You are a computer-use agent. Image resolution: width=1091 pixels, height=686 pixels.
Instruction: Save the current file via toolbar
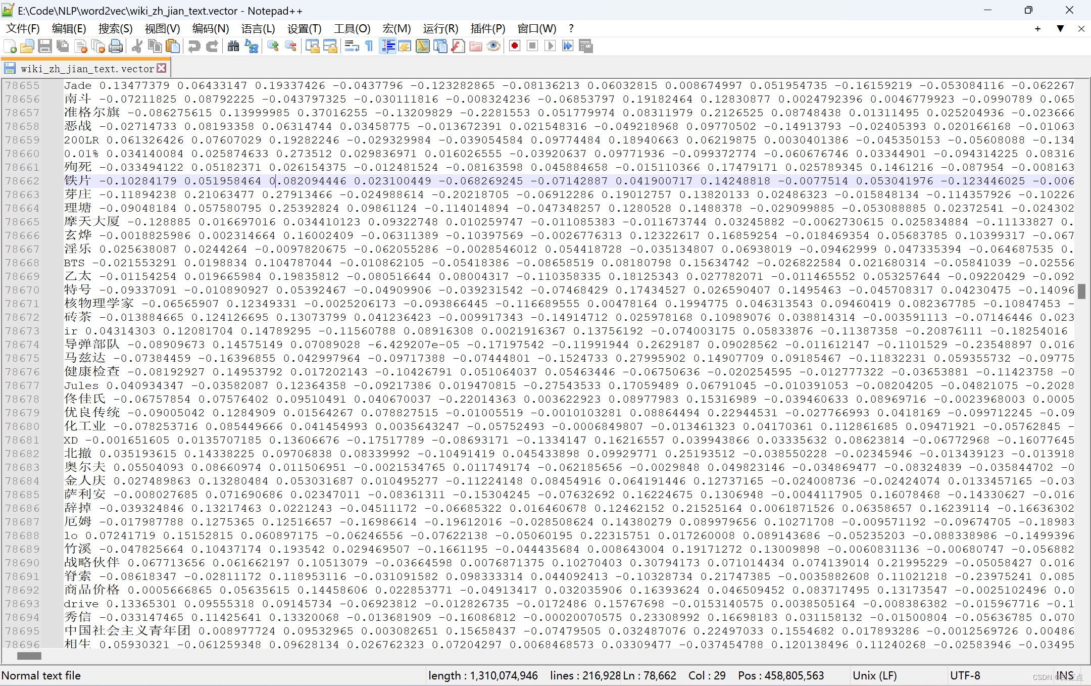45,46
